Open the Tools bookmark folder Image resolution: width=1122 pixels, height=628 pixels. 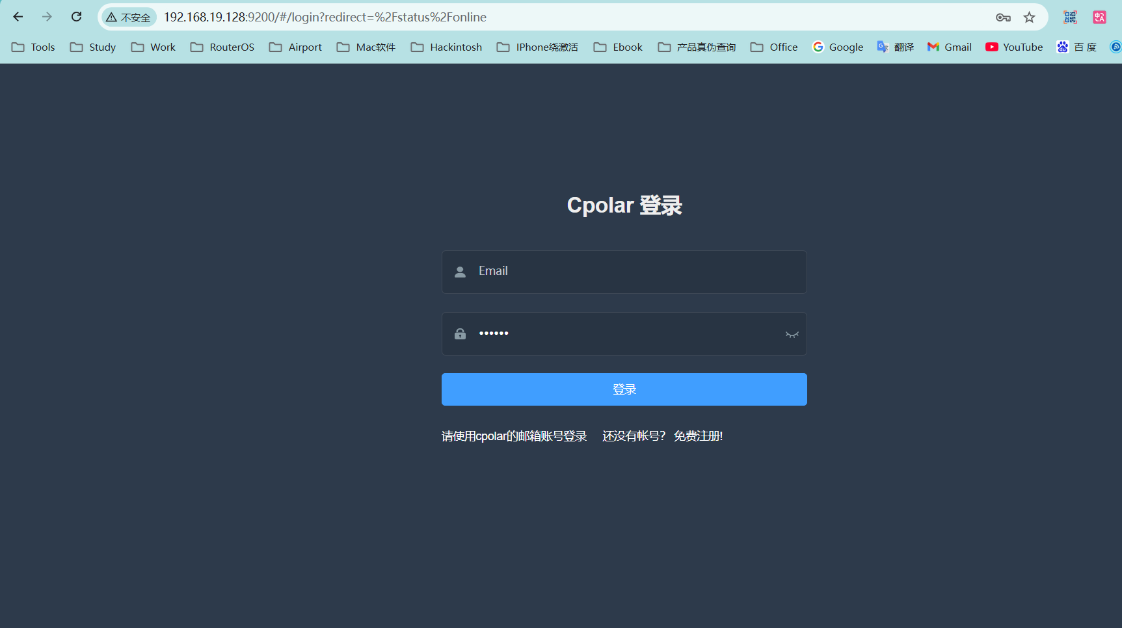coord(33,47)
